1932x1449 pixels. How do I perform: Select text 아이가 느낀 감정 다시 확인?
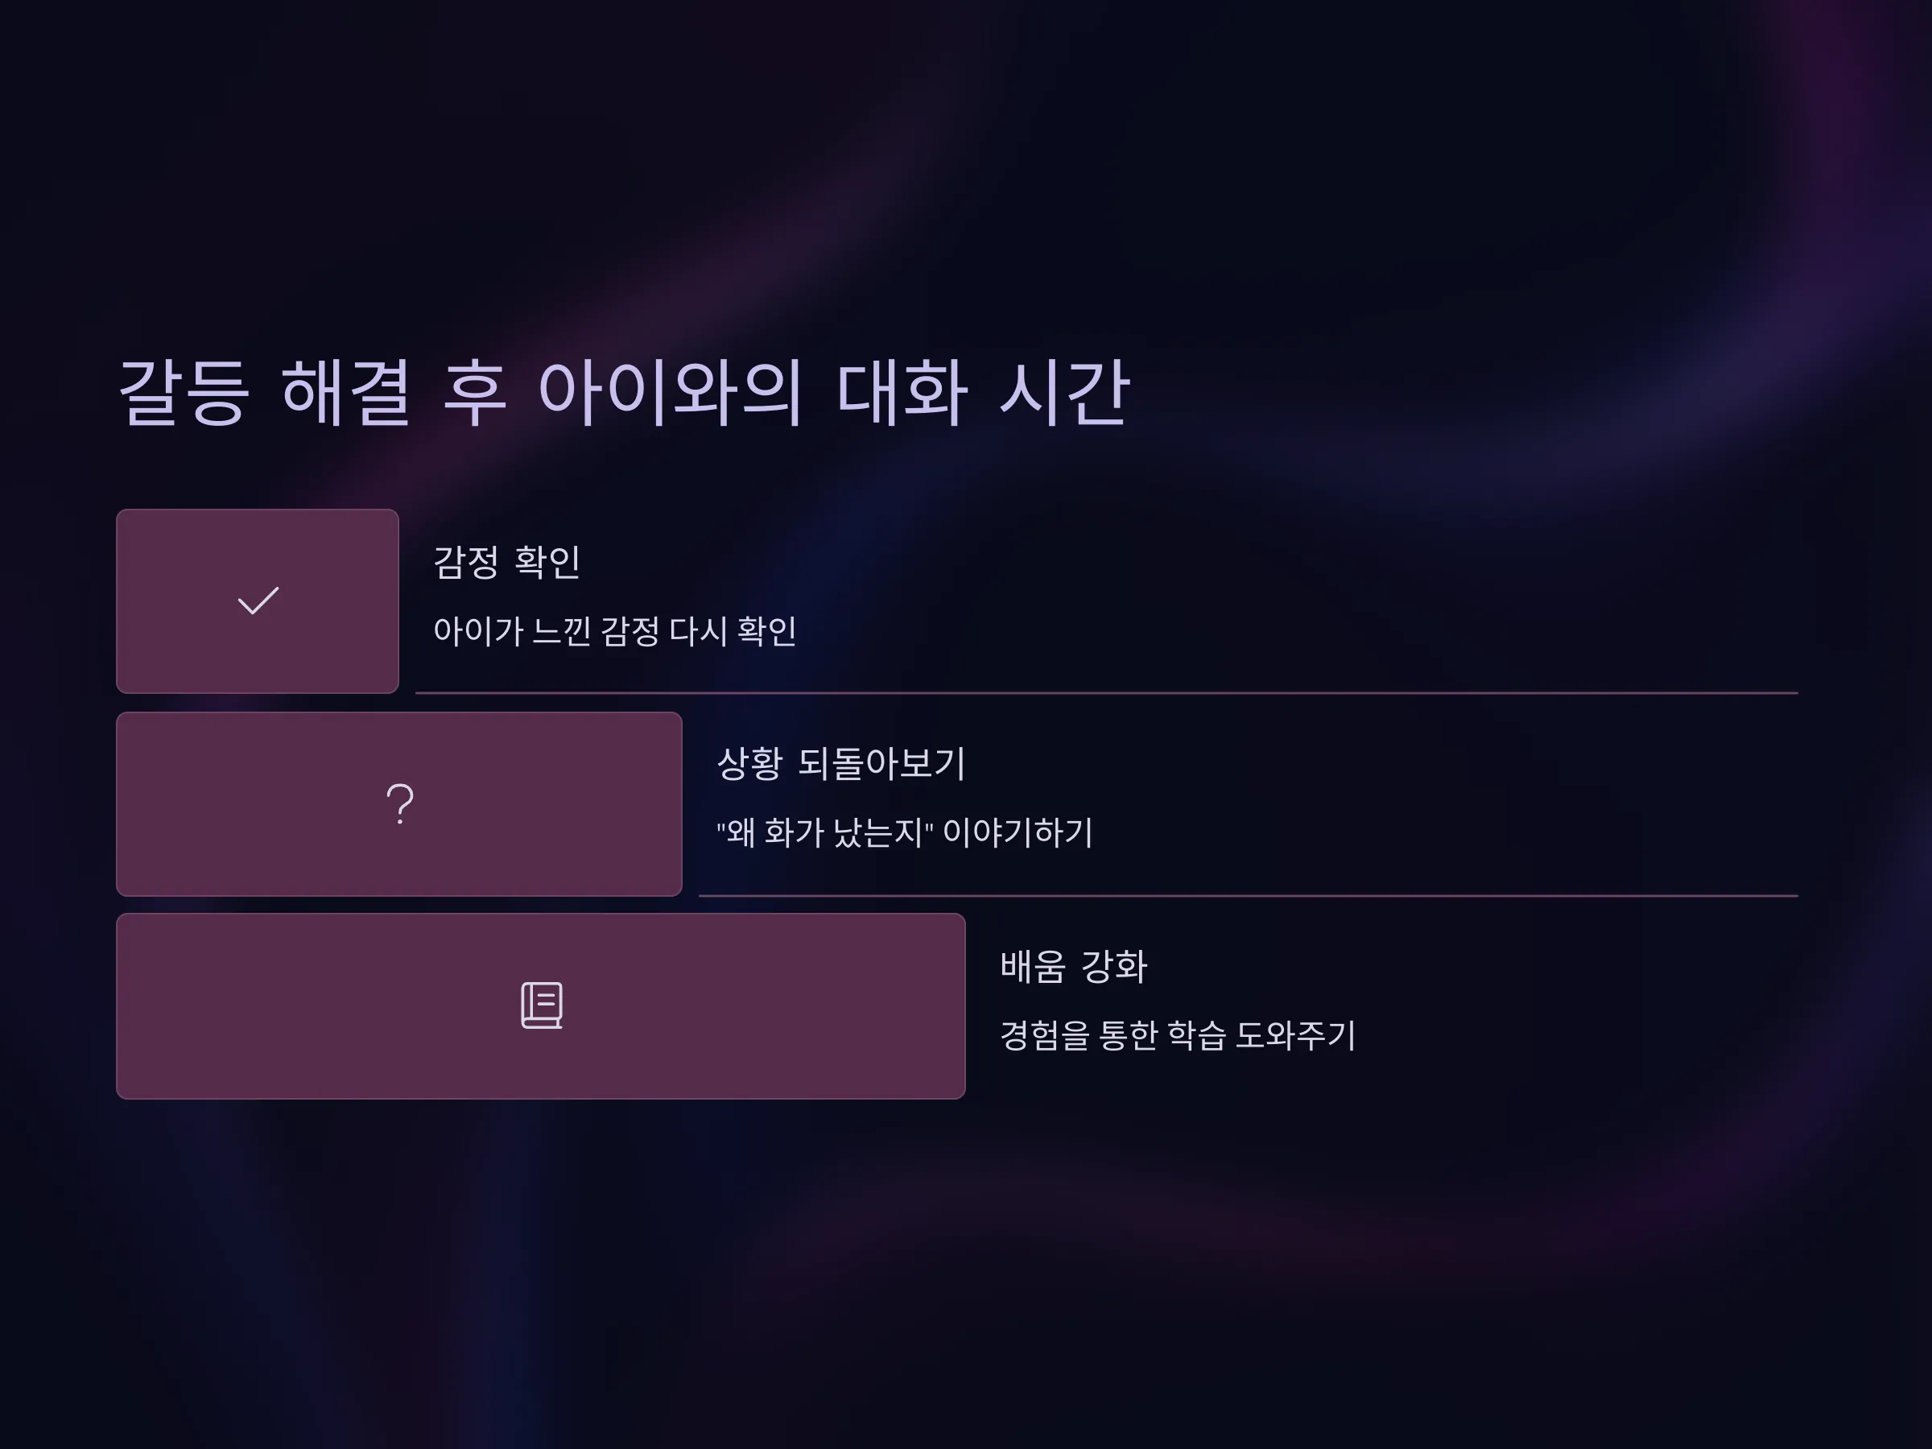click(614, 630)
